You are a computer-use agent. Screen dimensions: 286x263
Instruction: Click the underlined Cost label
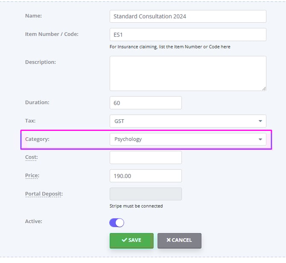click(31, 157)
